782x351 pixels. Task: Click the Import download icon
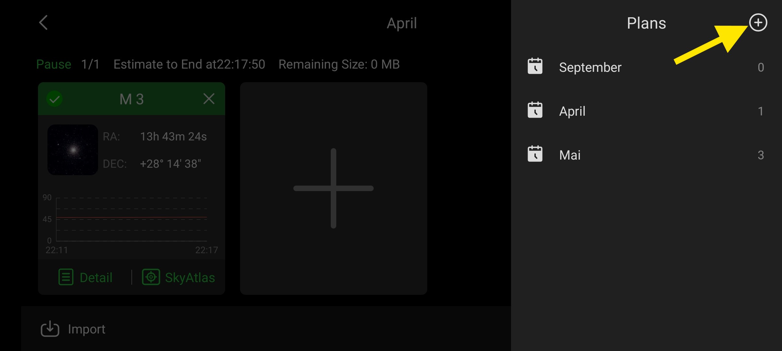[50, 329]
